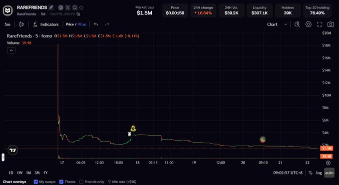Click the yellow trader avatar marker
The width and height of the screenshot is (339, 185).
click(133, 129)
